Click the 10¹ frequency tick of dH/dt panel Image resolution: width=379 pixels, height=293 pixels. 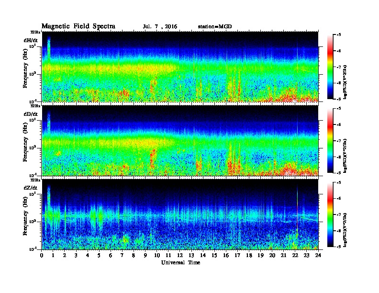click(33, 46)
